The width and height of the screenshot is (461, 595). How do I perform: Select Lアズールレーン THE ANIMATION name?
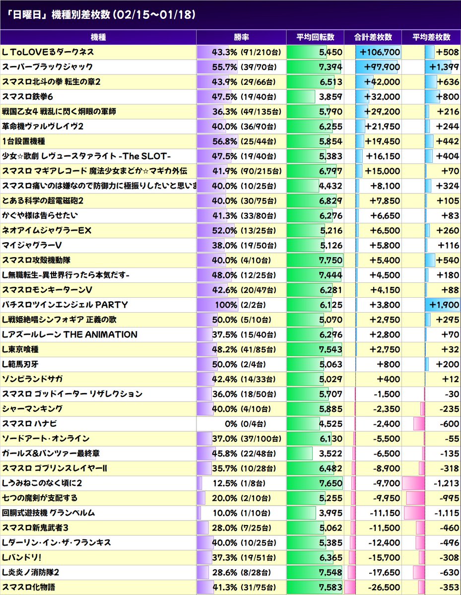coord(69,334)
